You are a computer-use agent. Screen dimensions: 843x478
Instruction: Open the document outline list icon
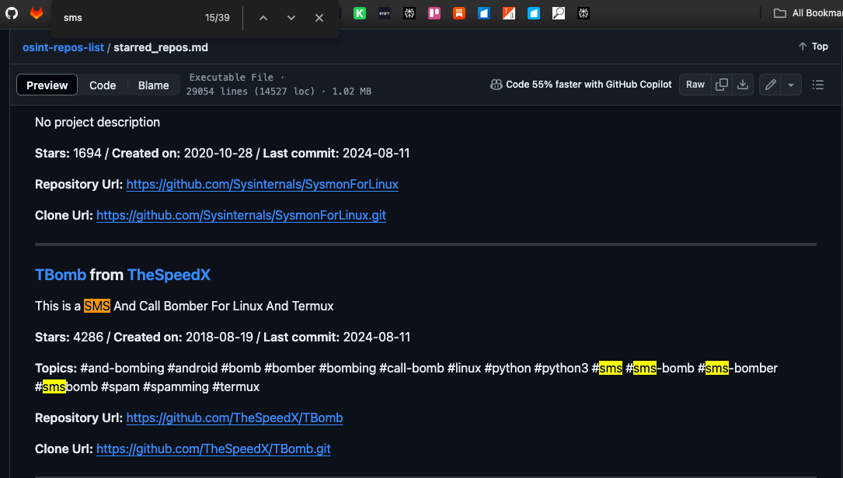(x=817, y=85)
